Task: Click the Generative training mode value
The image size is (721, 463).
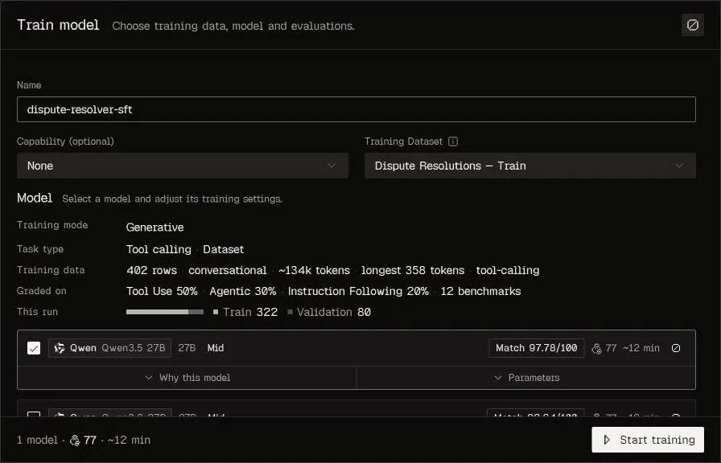Action: point(155,227)
